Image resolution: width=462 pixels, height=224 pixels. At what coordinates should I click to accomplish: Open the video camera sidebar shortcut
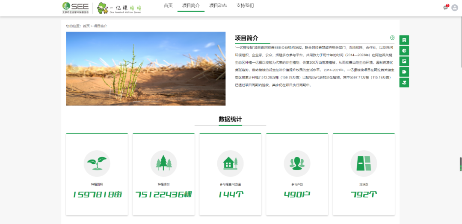click(x=404, y=72)
